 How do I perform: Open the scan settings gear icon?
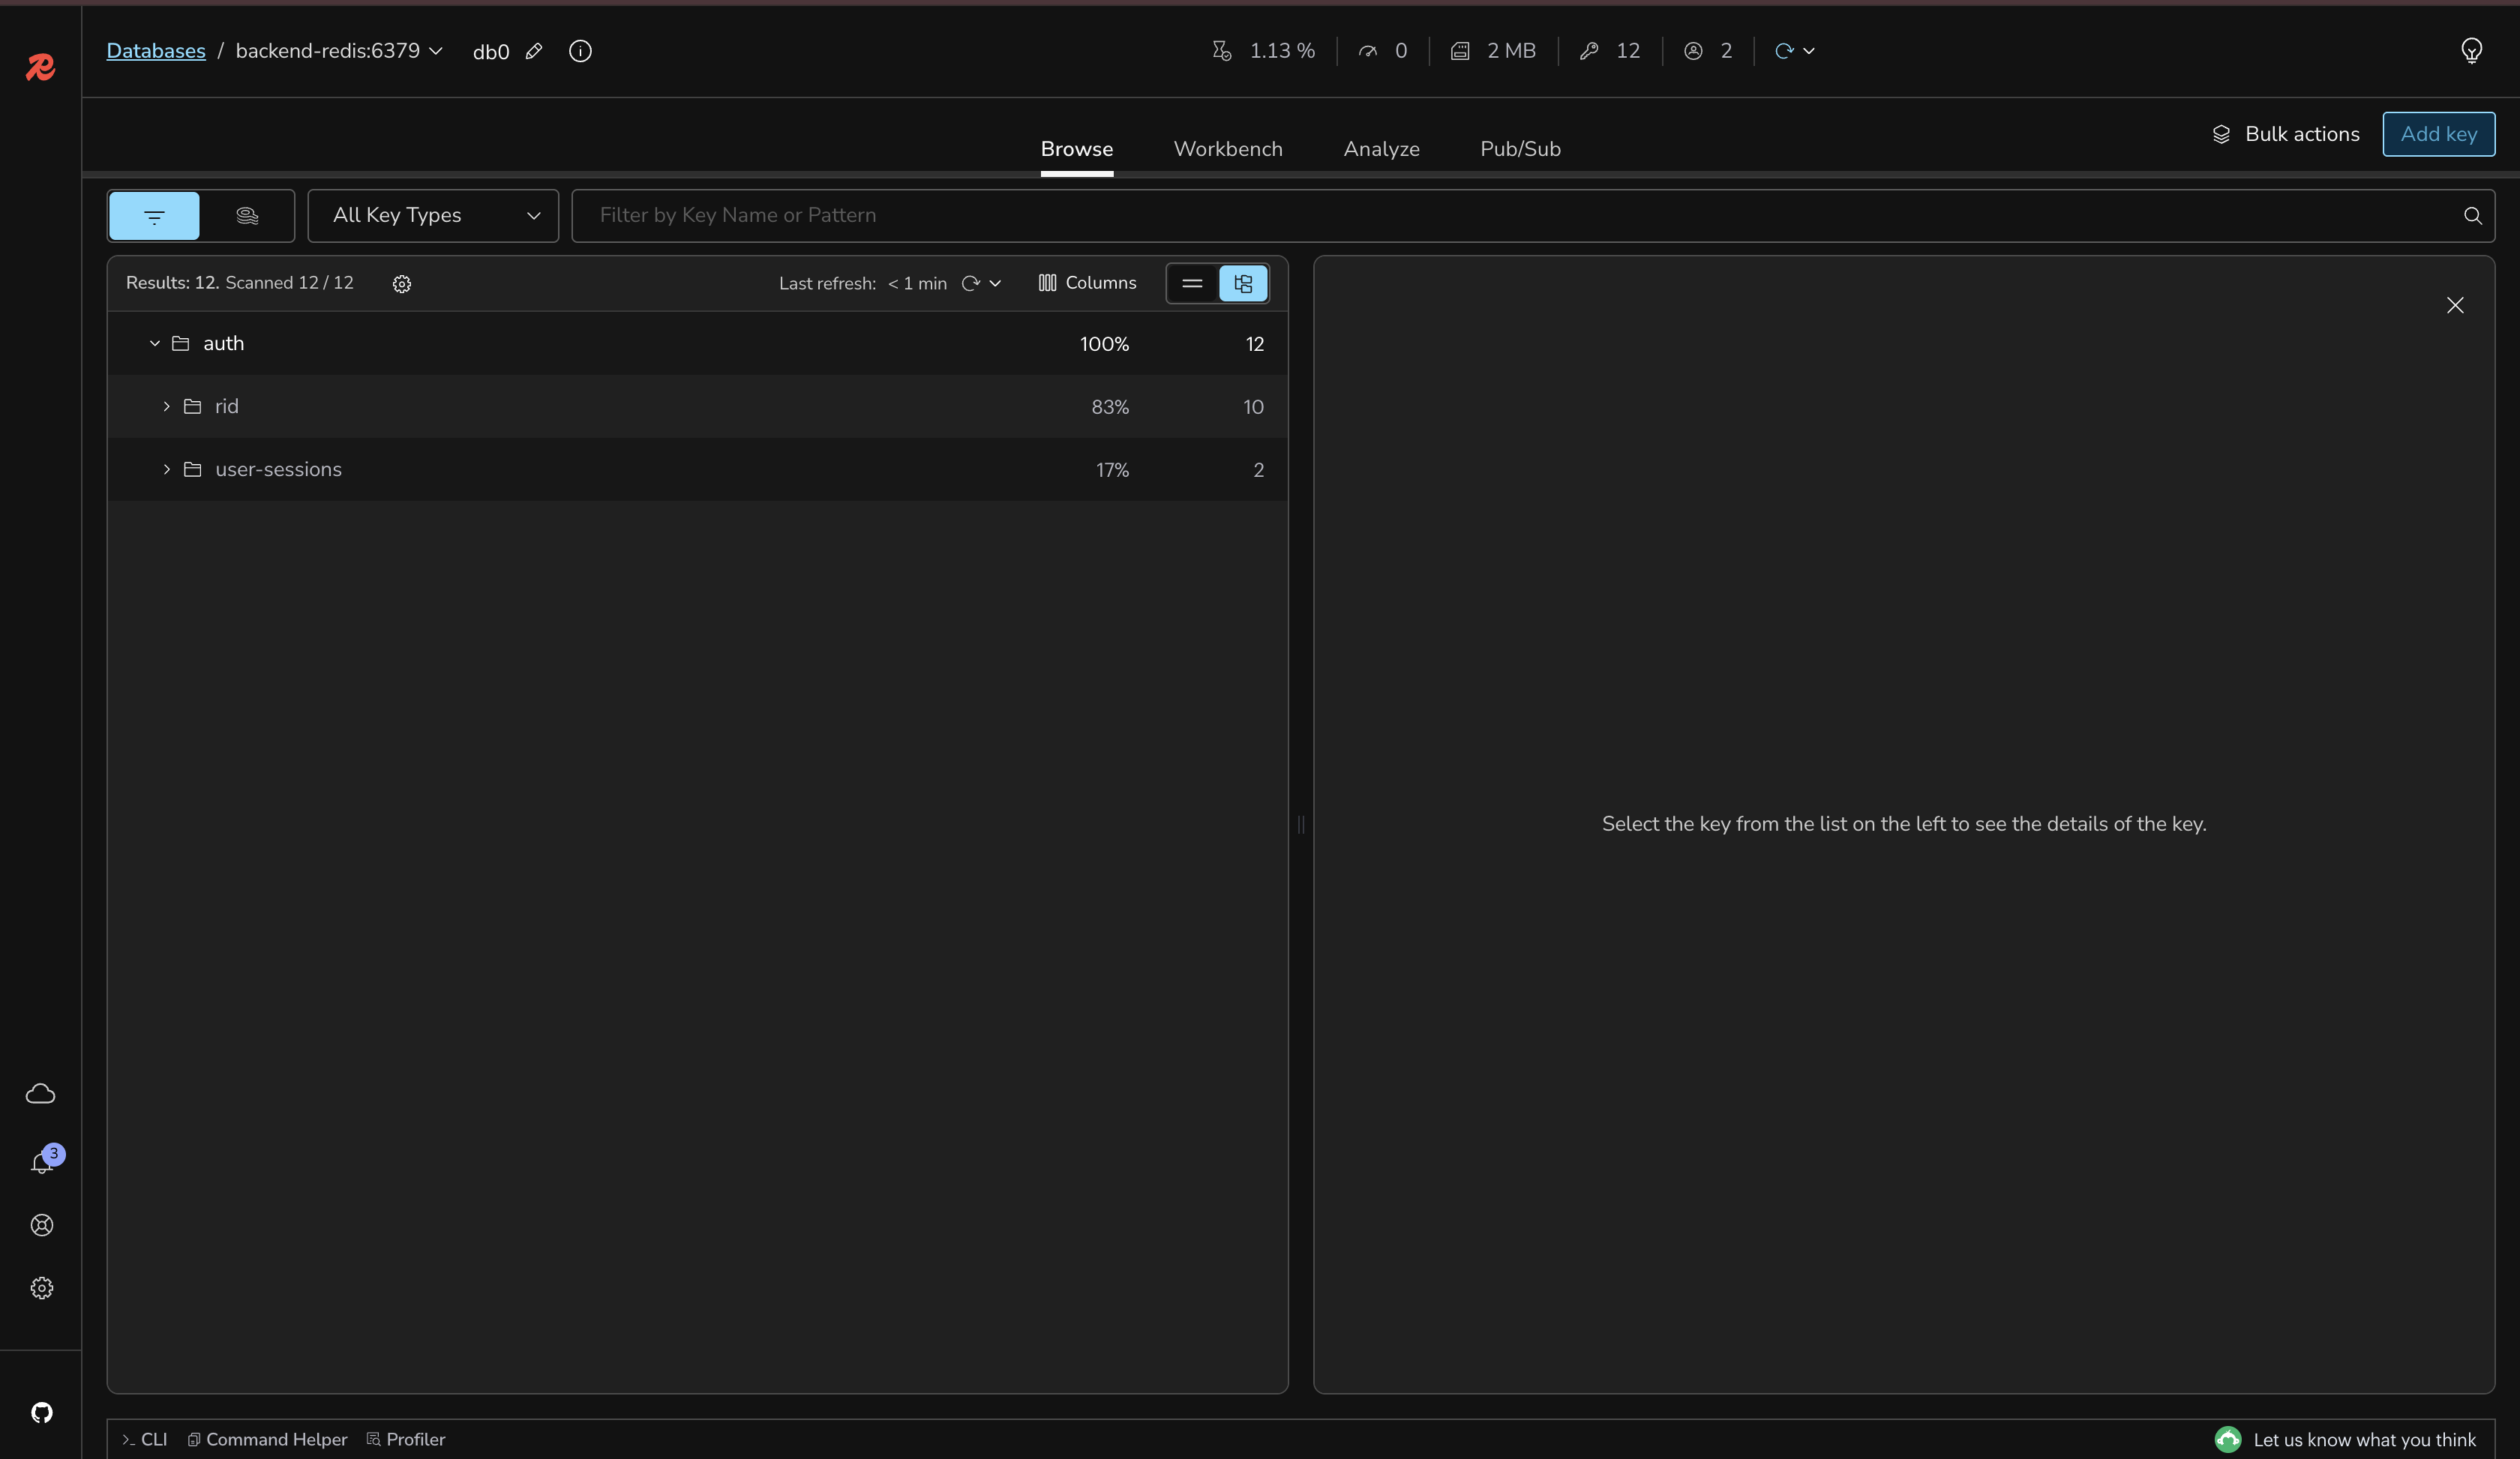[x=402, y=284]
